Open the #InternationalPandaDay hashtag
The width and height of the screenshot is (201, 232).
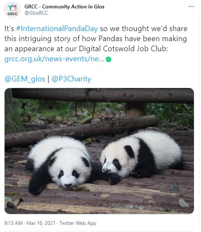[x=57, y=29]
